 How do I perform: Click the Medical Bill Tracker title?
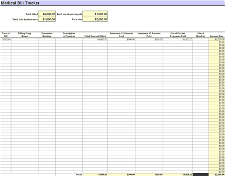pyautogui.click(x=20, y=3)
